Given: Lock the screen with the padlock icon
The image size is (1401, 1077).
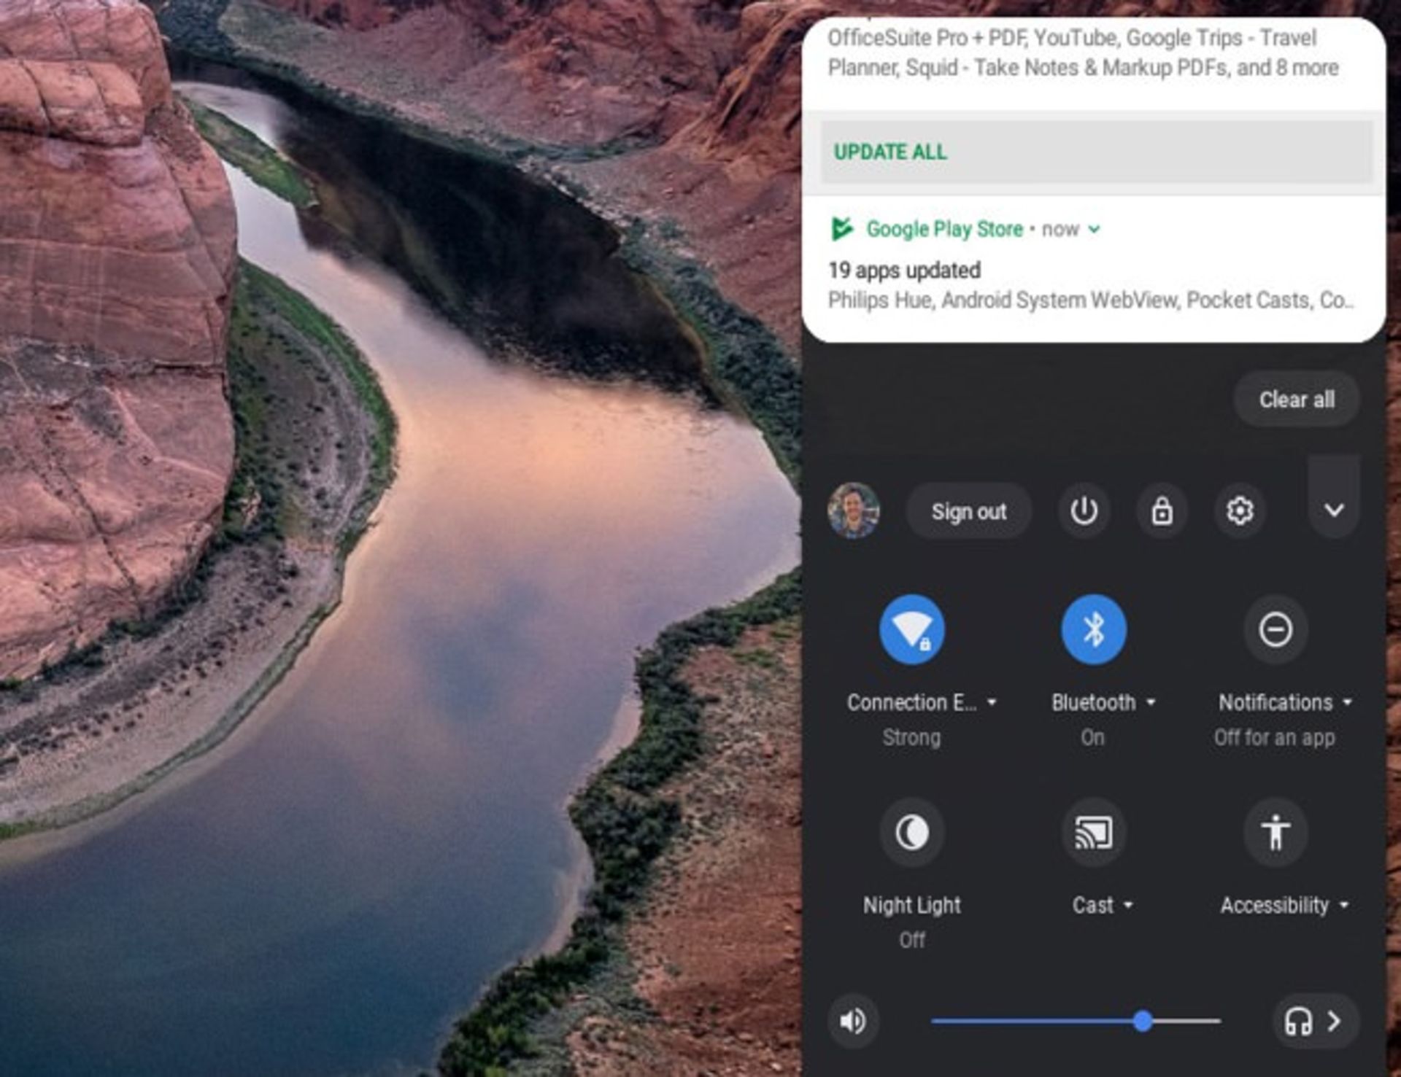Looking at the screenshot, I should click(1162, 510).
